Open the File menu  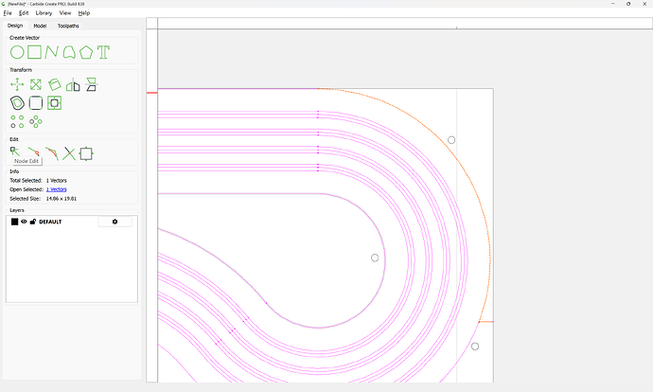[8, 13]
